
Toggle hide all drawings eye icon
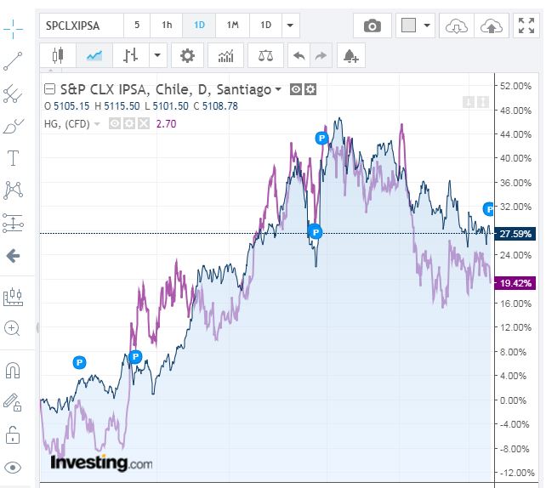[x=13, y=468]
